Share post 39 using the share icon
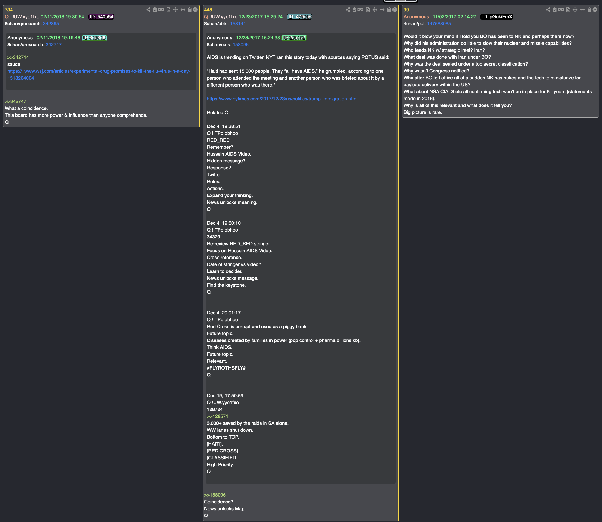The image size is (602, 522). [x=548, y=10]
